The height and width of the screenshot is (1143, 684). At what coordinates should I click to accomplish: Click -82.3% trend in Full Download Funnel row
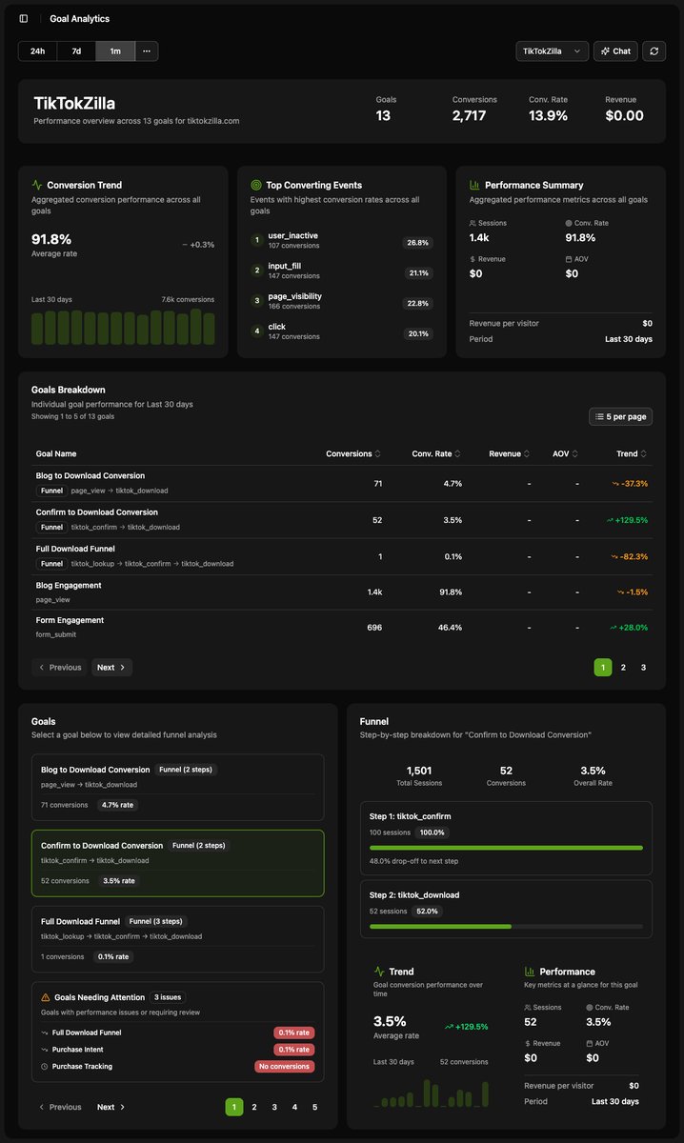[629, 556]
